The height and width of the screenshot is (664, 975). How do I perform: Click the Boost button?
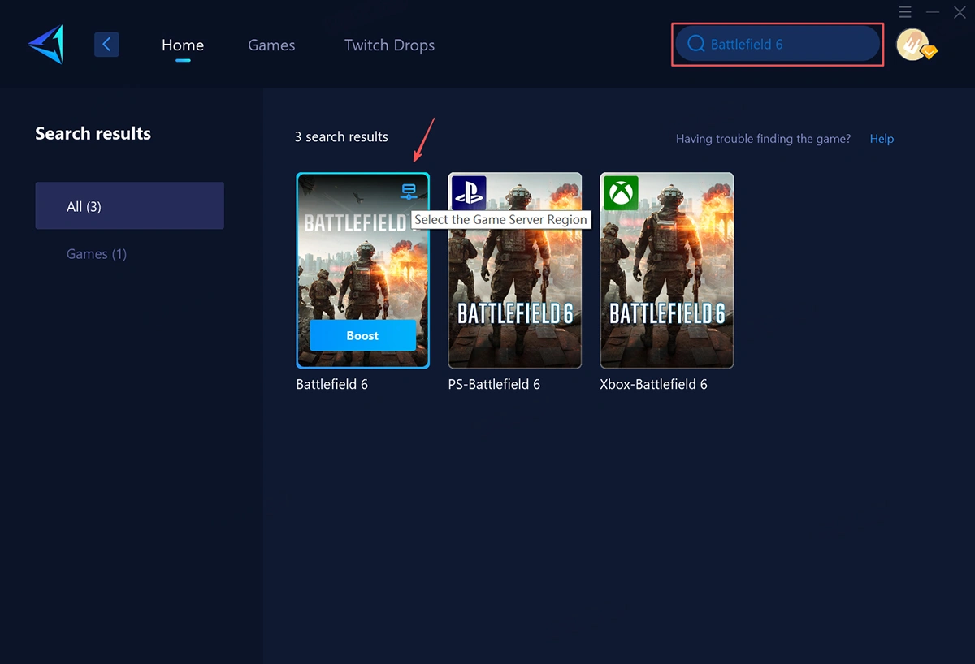point(362,335)
